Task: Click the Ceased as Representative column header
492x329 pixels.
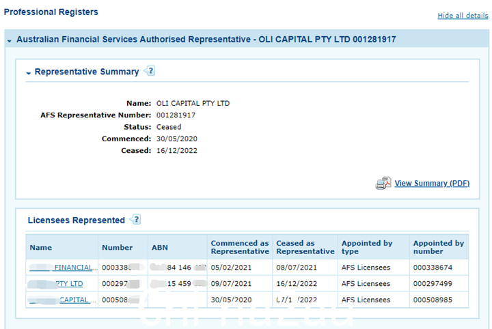Action: pos(305,247)
